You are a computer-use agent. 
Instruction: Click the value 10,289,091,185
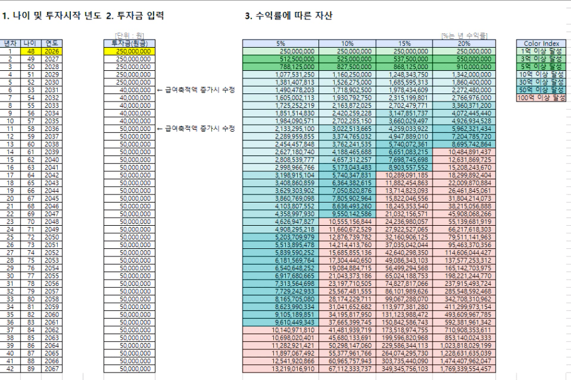(404, 175)
